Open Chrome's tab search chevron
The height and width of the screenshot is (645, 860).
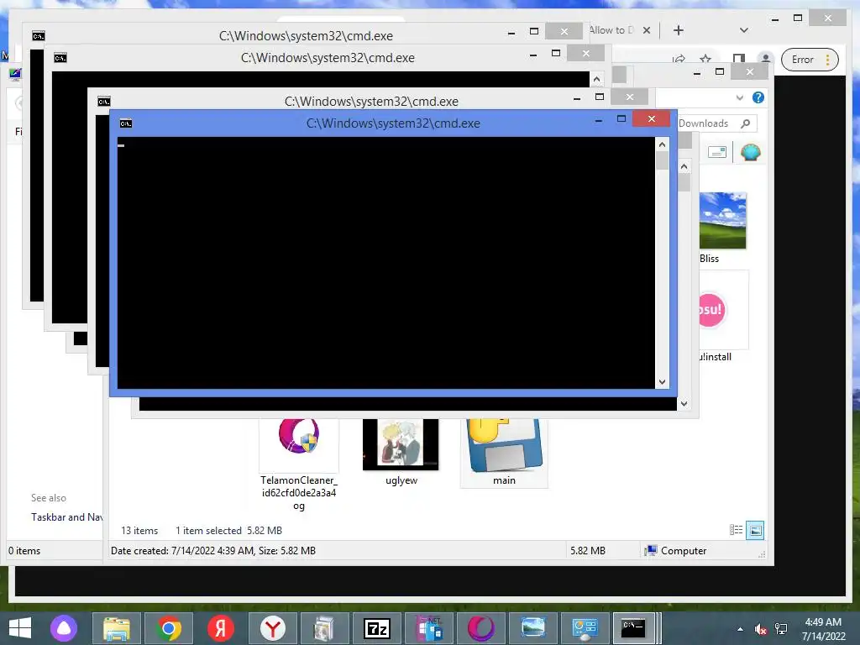pyautogui.click(x=744, y=30)
